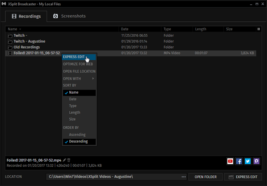
Task: Browse location with the ellipsis button
Action: [x=184, y=177]
